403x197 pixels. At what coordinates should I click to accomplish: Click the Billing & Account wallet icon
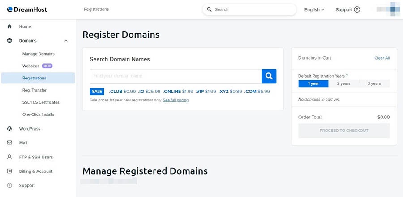pos(9,171)
